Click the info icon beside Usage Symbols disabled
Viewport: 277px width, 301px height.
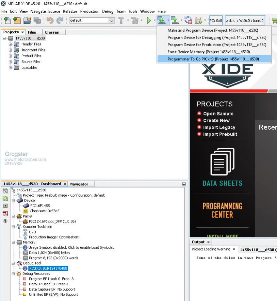click(25, 247)
